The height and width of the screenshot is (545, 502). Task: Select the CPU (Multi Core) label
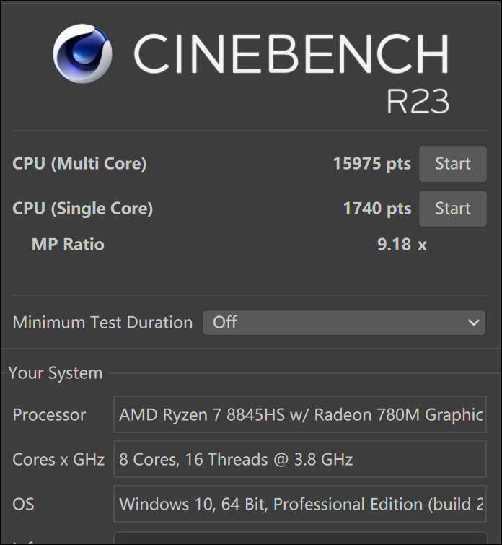tap(79, 164)
